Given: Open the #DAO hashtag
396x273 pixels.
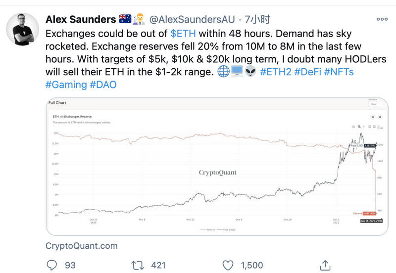Looking at the screenshot, I should [103, 85].
